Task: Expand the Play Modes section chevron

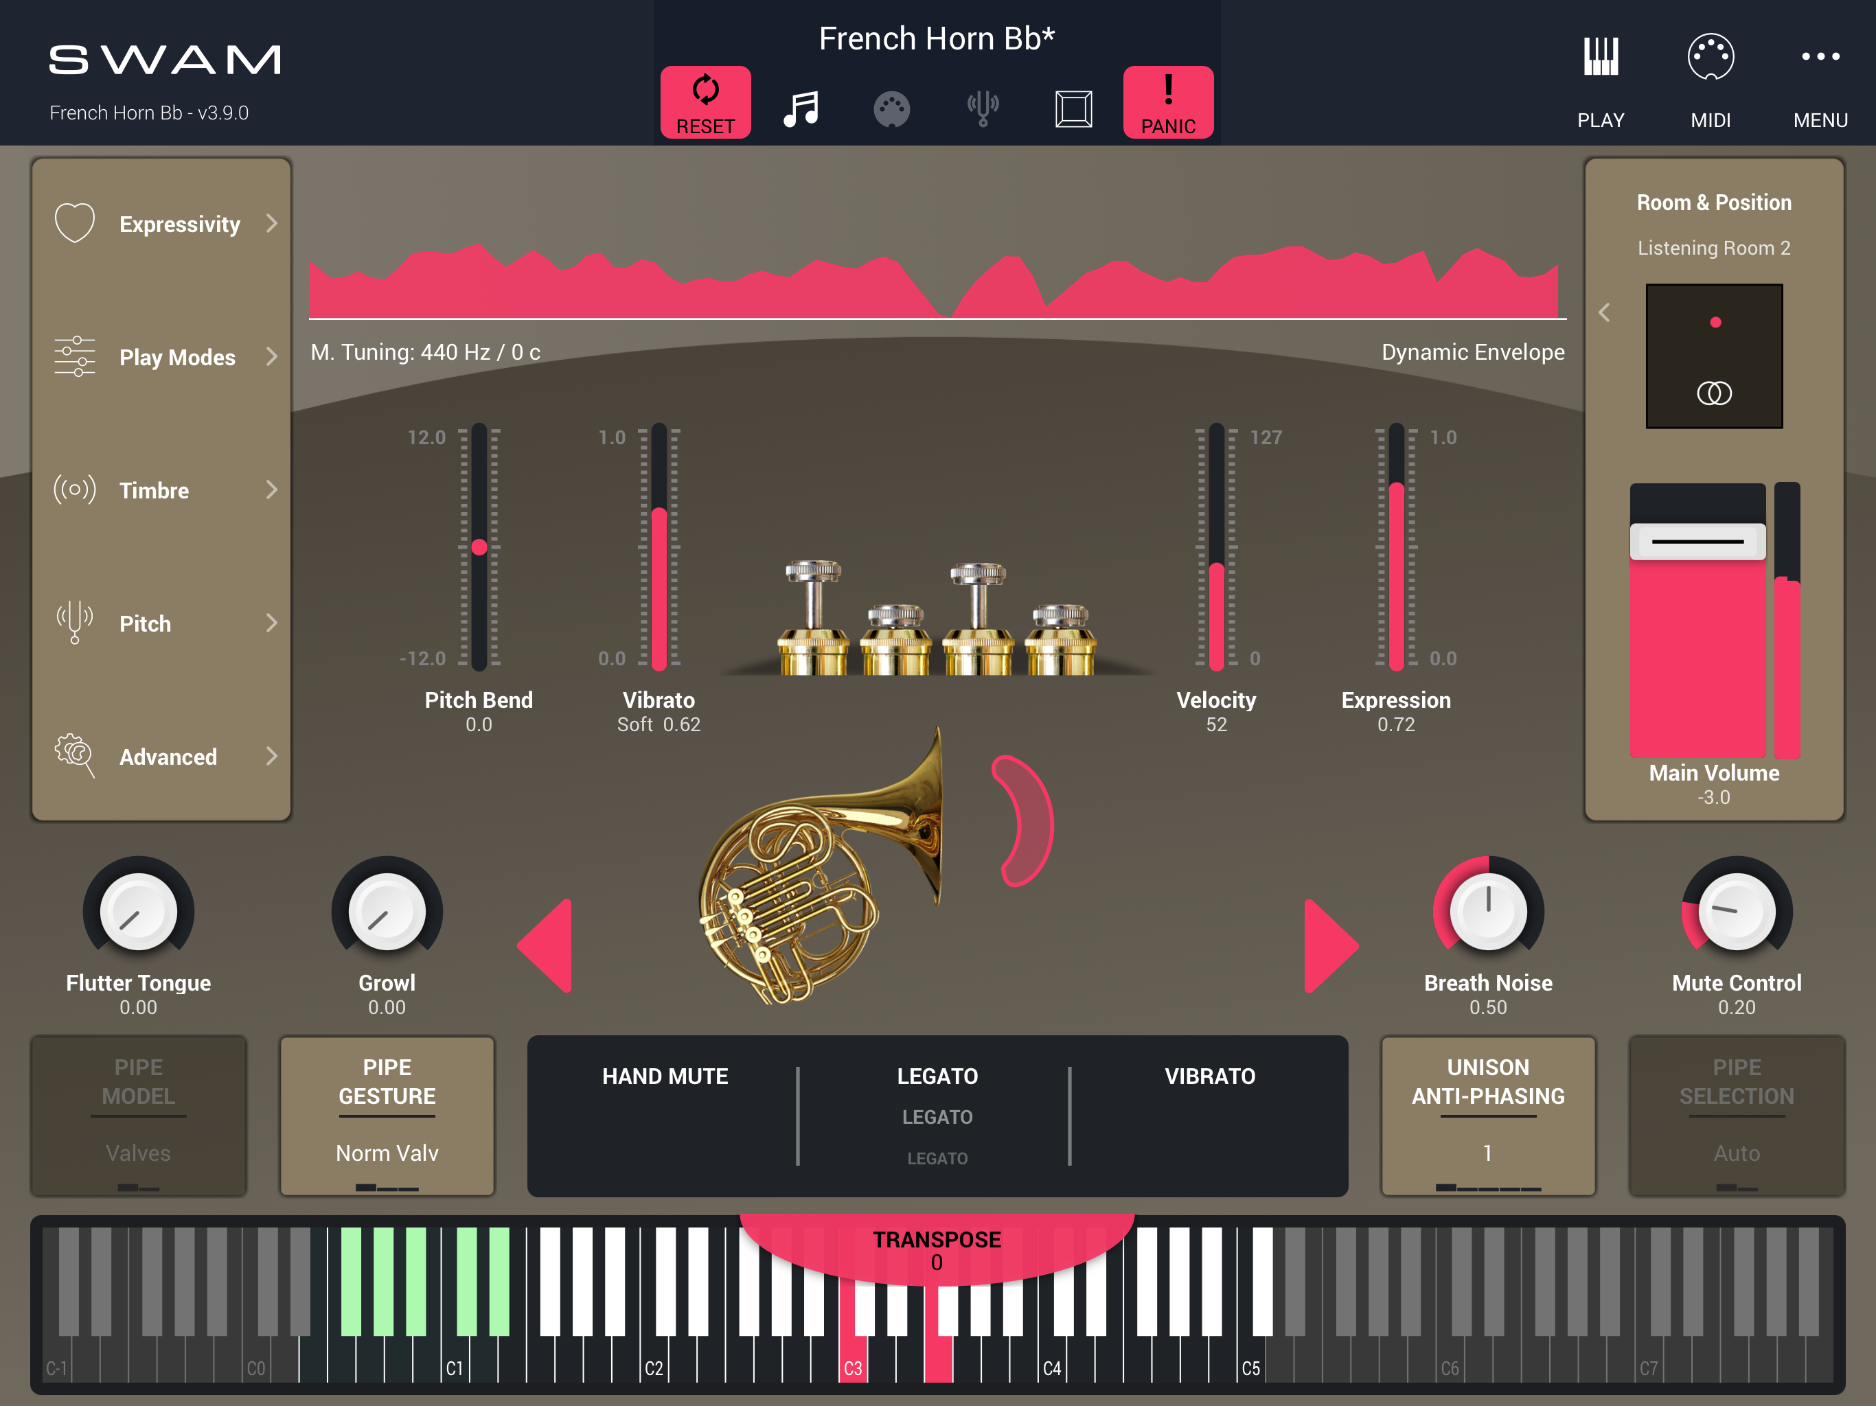Action: (271, 356)
